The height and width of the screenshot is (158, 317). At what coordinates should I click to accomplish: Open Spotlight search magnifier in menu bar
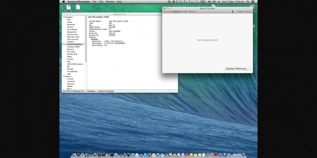[248, 2]
